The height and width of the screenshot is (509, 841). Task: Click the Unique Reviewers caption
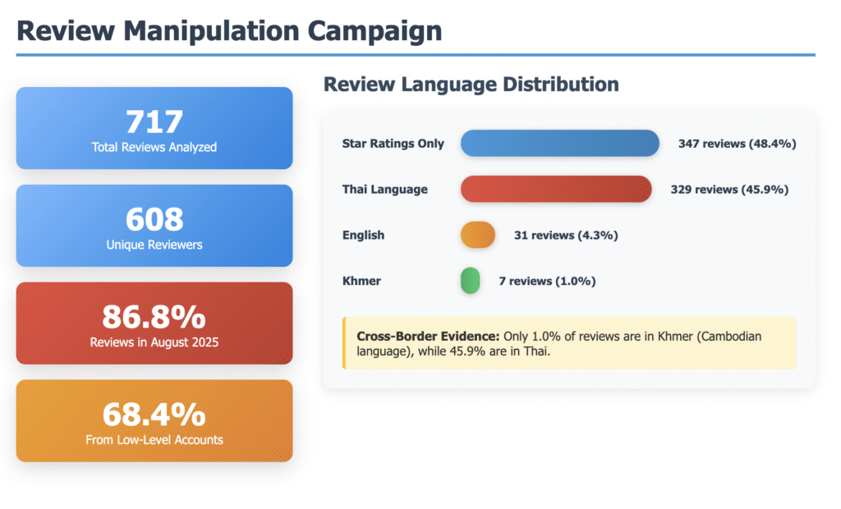[x=154, y=245]
